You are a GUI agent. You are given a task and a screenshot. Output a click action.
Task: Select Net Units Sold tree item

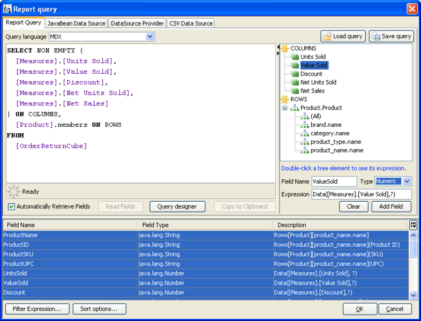[x=319, y=82]
